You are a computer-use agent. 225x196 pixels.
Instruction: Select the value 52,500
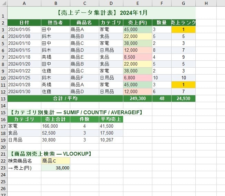click(55, 133)
